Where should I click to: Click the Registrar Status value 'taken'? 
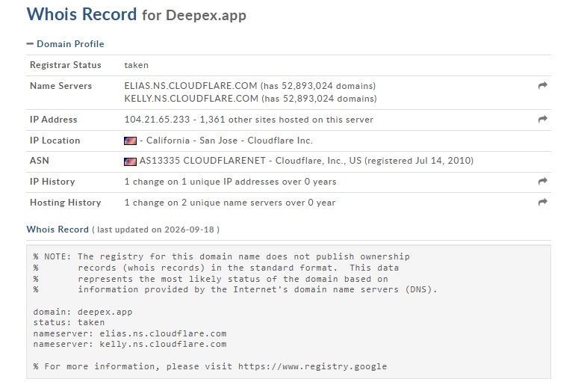[136, 65]
